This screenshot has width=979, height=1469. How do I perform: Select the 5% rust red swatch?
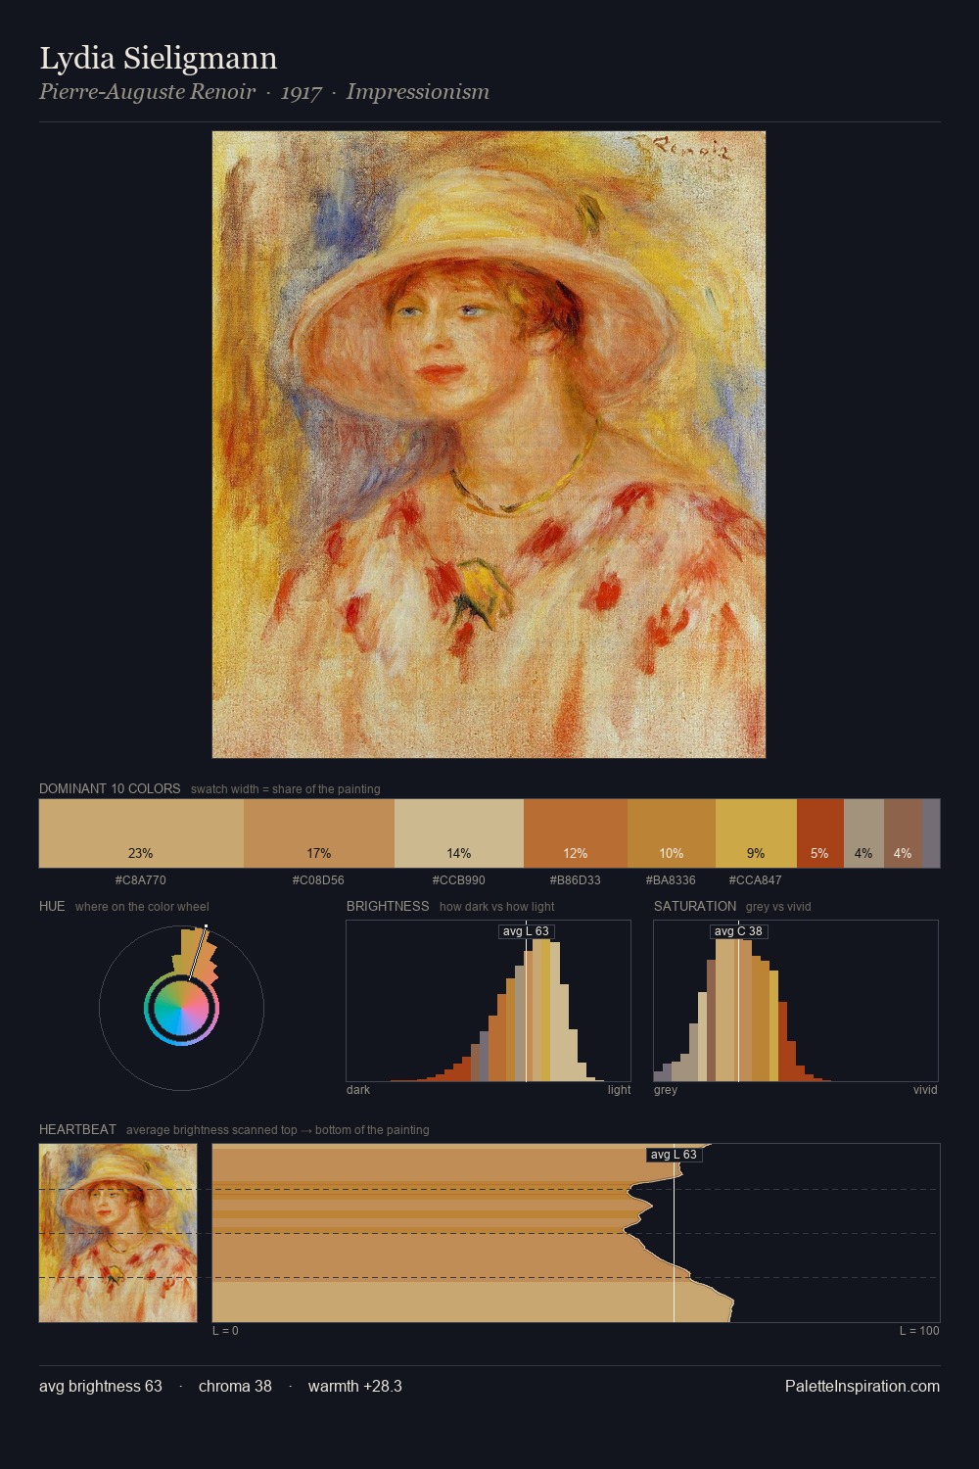820,833
